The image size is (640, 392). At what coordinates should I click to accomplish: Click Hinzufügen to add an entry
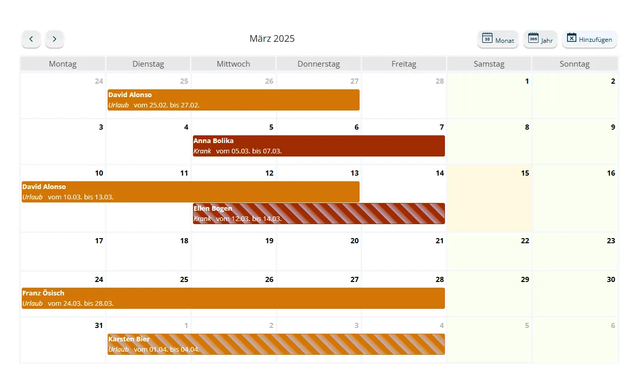click(589, 39)
